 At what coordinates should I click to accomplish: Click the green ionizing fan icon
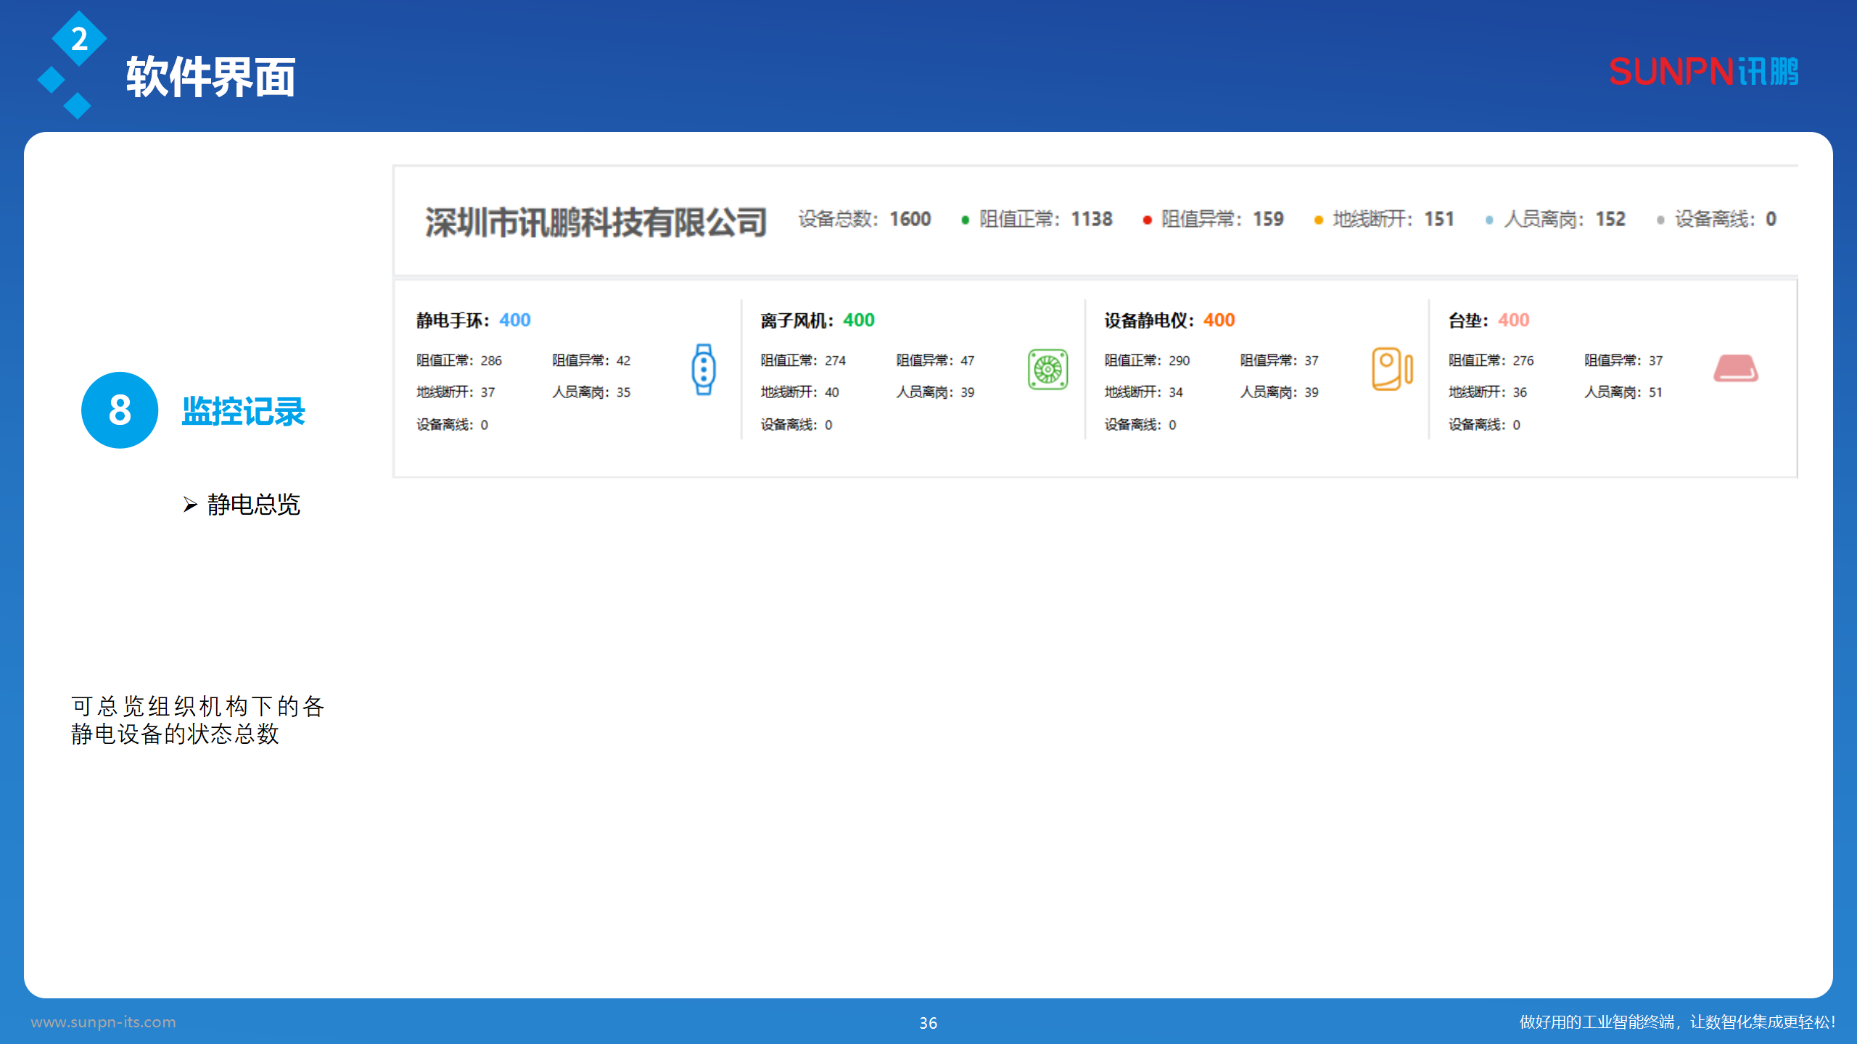point(1047,370)
